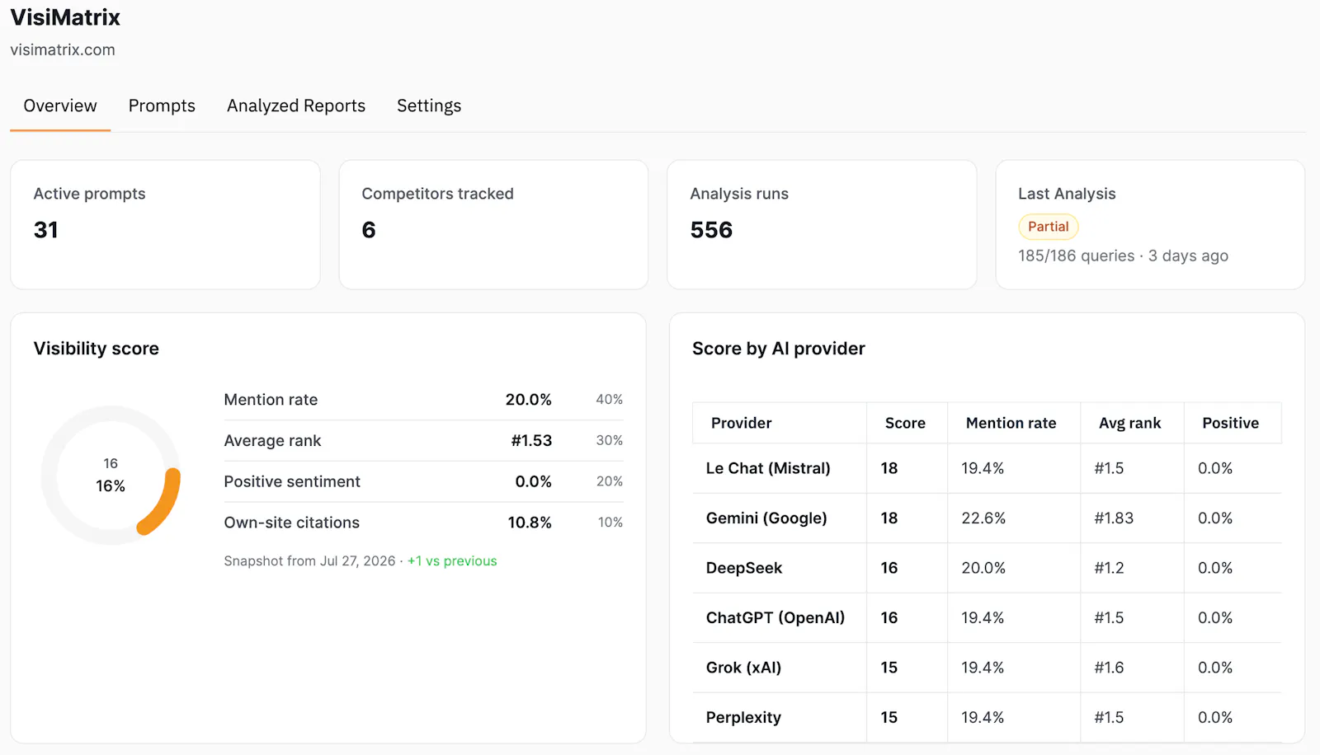
Task: Select the ChatGPT (OpenAI) provider row
Action: (987, 618)
